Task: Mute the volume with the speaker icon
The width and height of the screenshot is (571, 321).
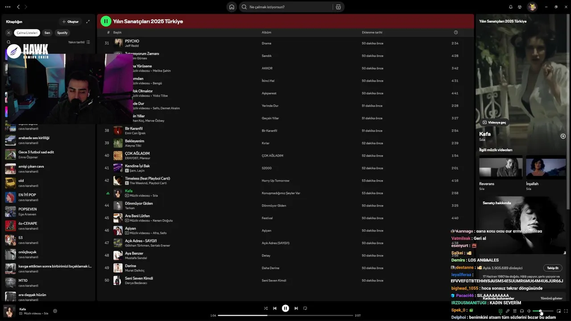Action: [529, 311]
